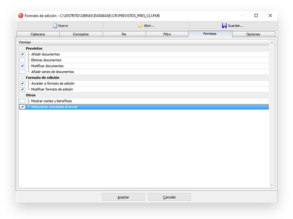This screenshot has height=219, width=293.
Task: Toggle the Modificar documentos checkbox
Action: [x=22, y=66]
